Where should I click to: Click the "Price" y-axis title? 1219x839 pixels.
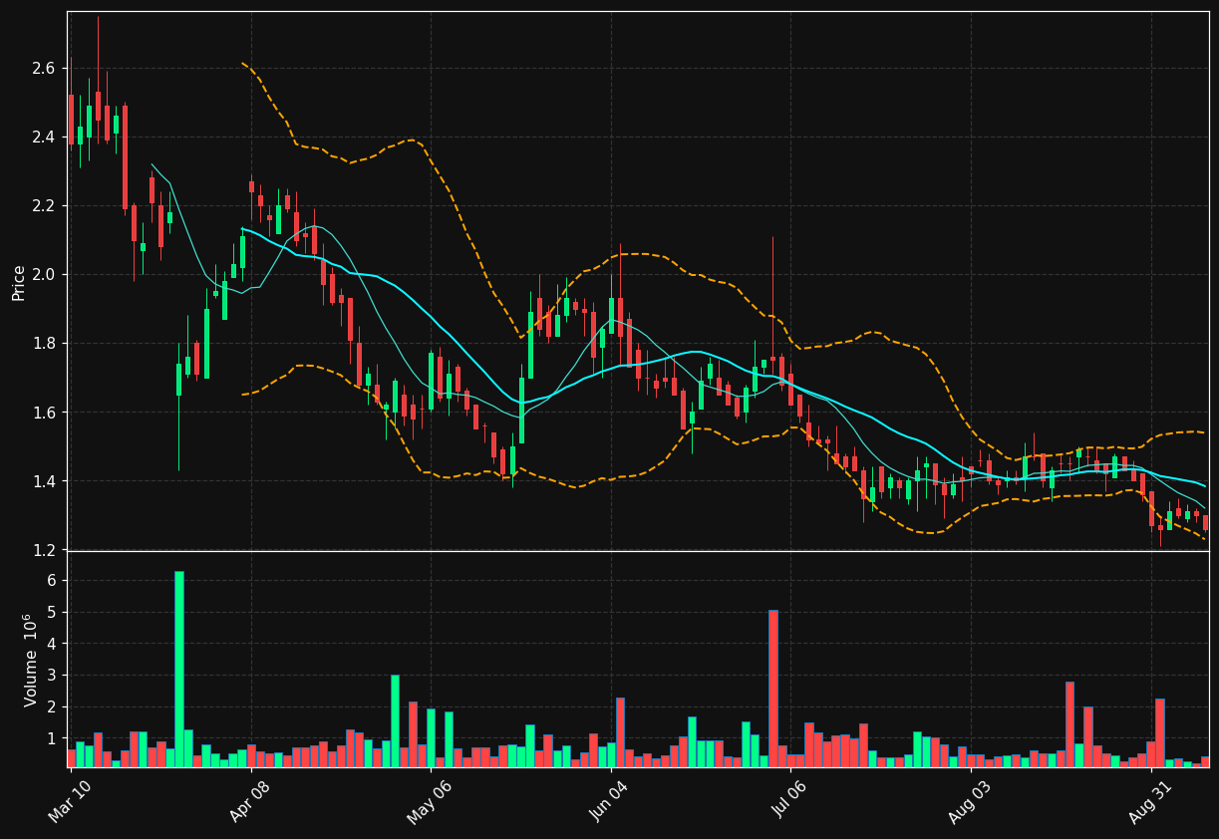click(x=19, y=282)
